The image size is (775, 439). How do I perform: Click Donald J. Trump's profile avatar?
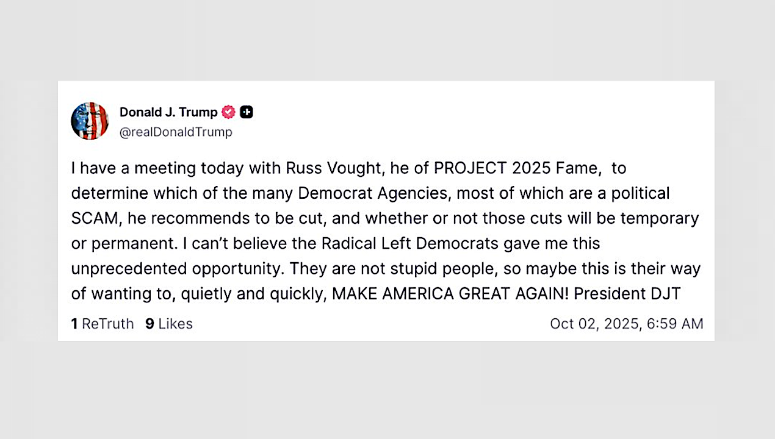pos(90,121)
